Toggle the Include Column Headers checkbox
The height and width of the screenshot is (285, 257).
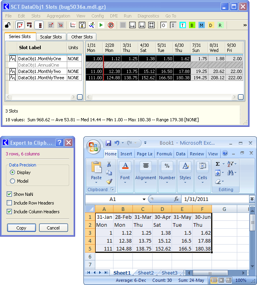9,211
